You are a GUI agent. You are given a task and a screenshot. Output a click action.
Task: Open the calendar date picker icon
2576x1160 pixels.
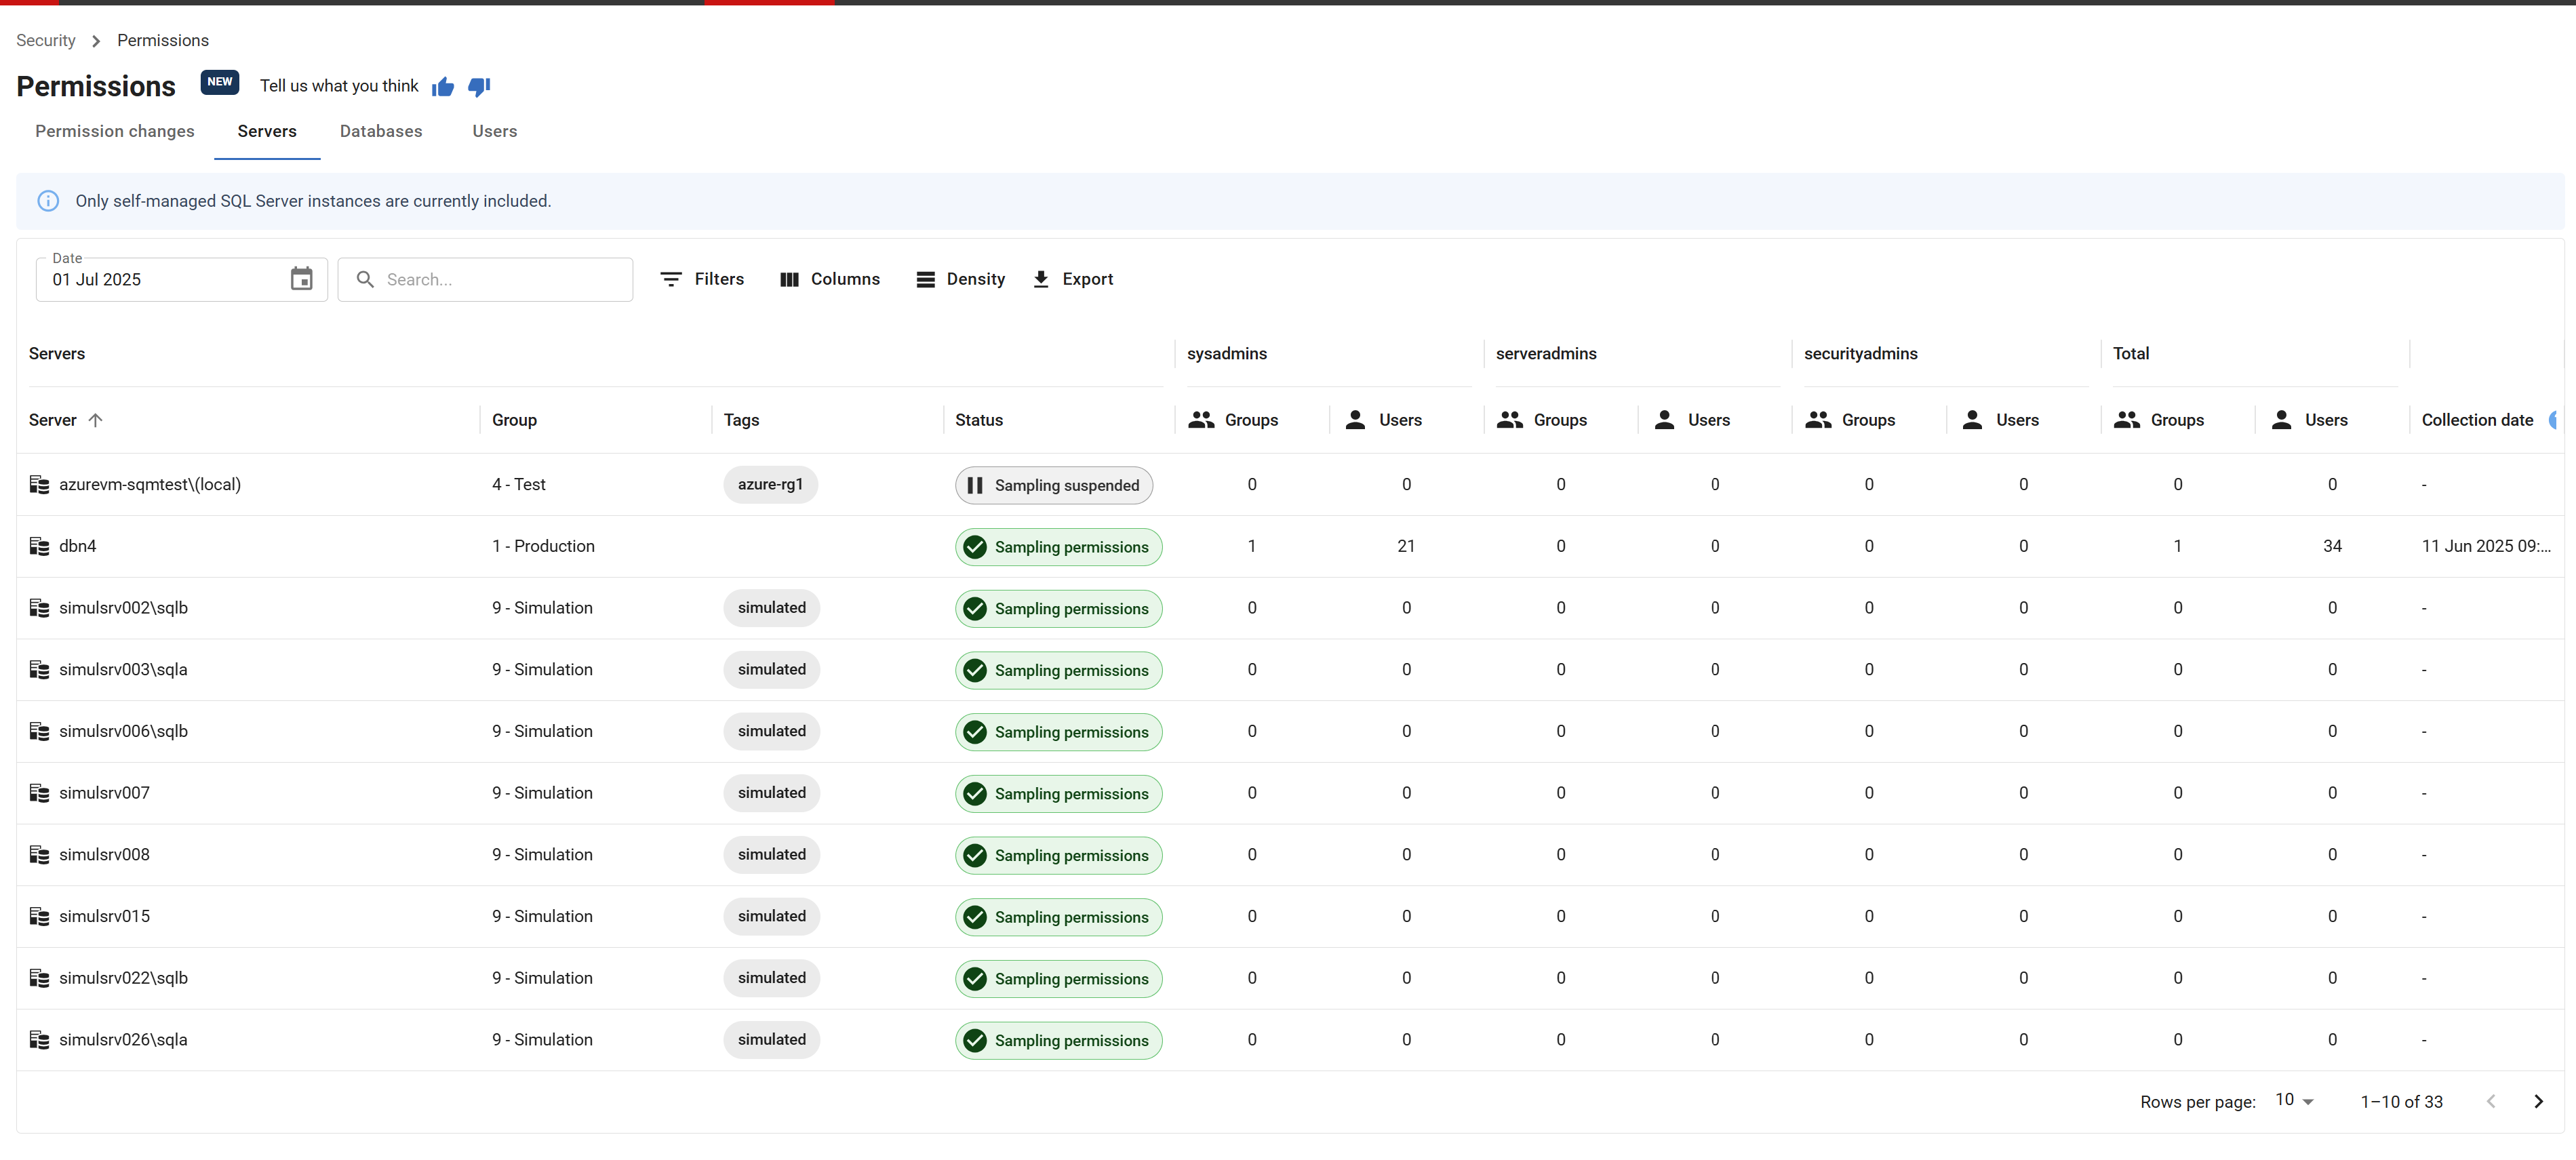pos(301,279)
